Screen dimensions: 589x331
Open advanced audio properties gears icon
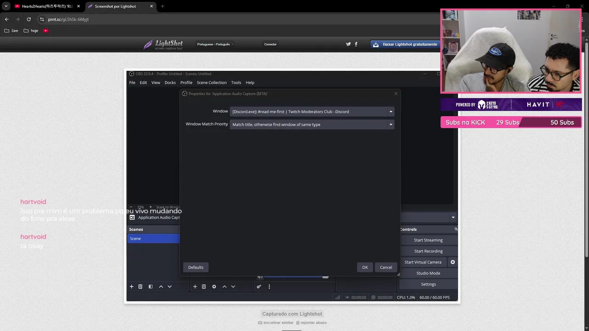259,286
